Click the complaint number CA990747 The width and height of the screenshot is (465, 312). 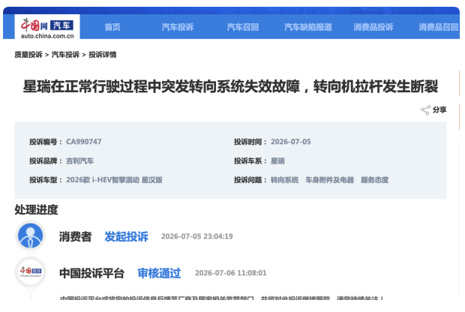[84, 142]
